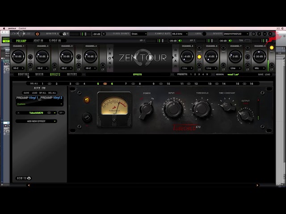This screenshot has height=214, width=286.
Task: Toggle the stereo link button on Channel 1
Action: 30,57
